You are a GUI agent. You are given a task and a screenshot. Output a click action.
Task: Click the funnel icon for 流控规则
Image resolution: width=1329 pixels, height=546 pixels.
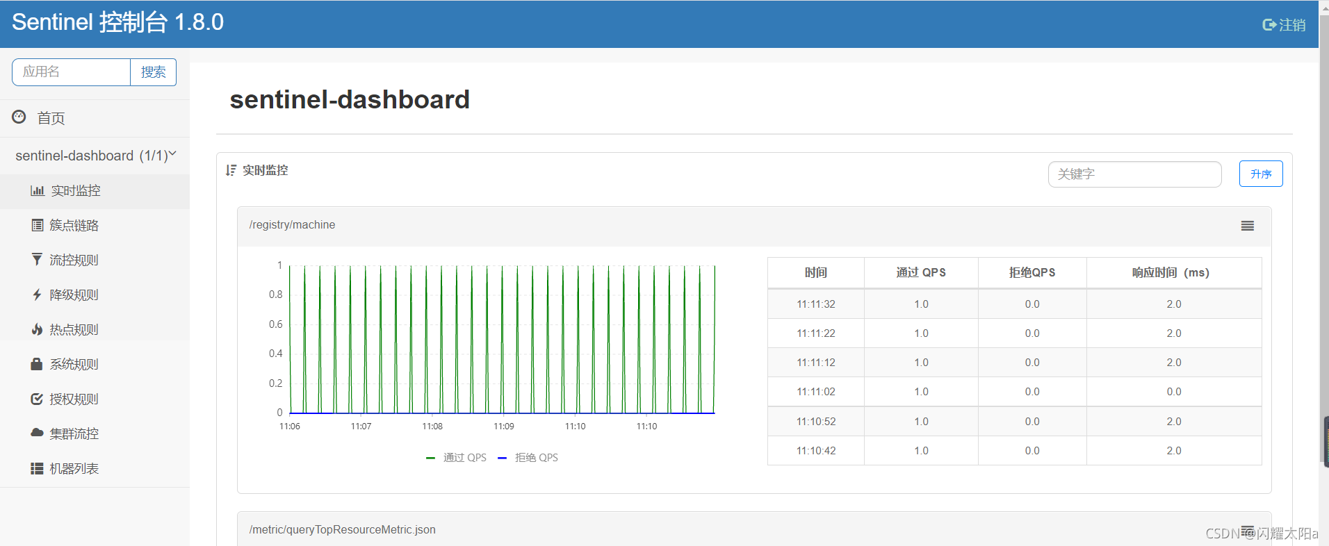click(38, 259)
